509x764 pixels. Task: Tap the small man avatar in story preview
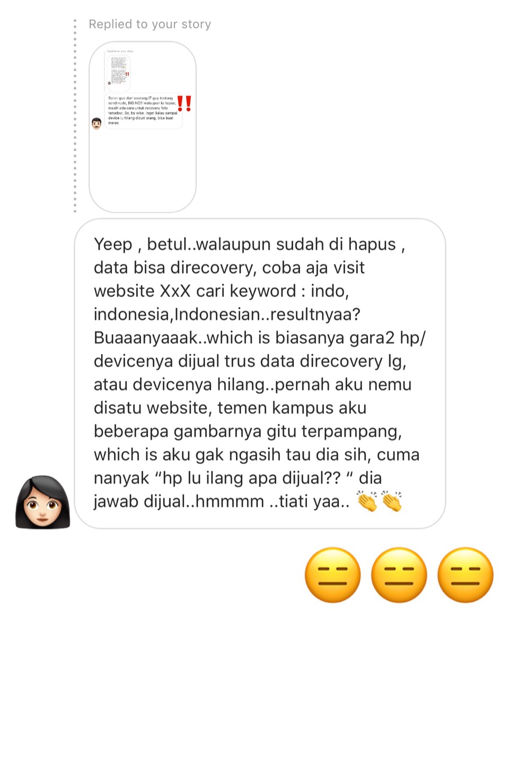click(x=96, y=124)
